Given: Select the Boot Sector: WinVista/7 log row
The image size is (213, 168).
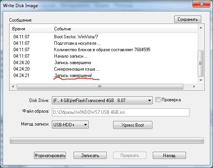Looking at the screenshot, I should 104,37.
